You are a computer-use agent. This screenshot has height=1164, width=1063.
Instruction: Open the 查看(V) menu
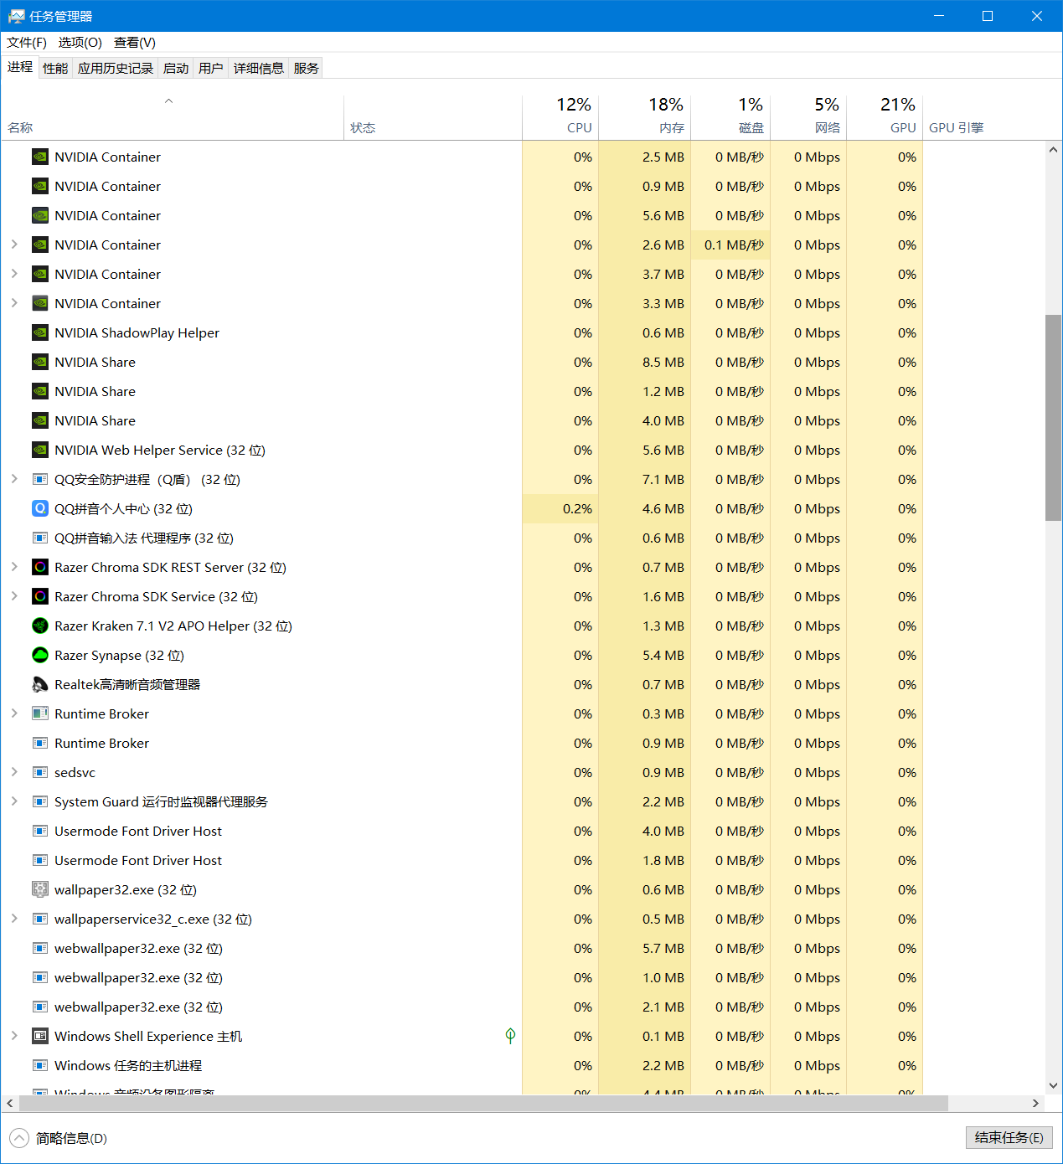point(135,43)
